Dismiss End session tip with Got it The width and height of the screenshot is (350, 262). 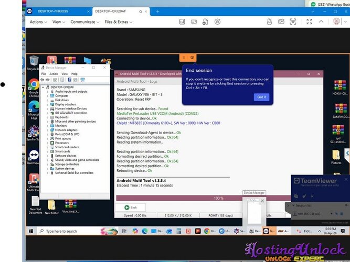click(x=261, y=97)
